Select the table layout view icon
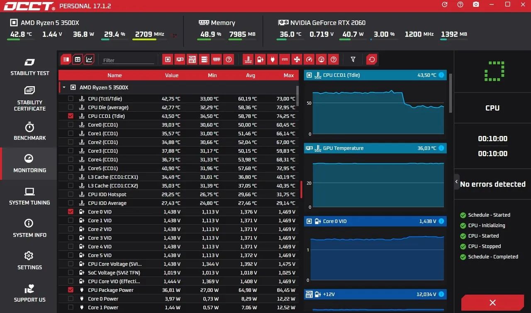The image size is (531, 313). tap(78, 60)
